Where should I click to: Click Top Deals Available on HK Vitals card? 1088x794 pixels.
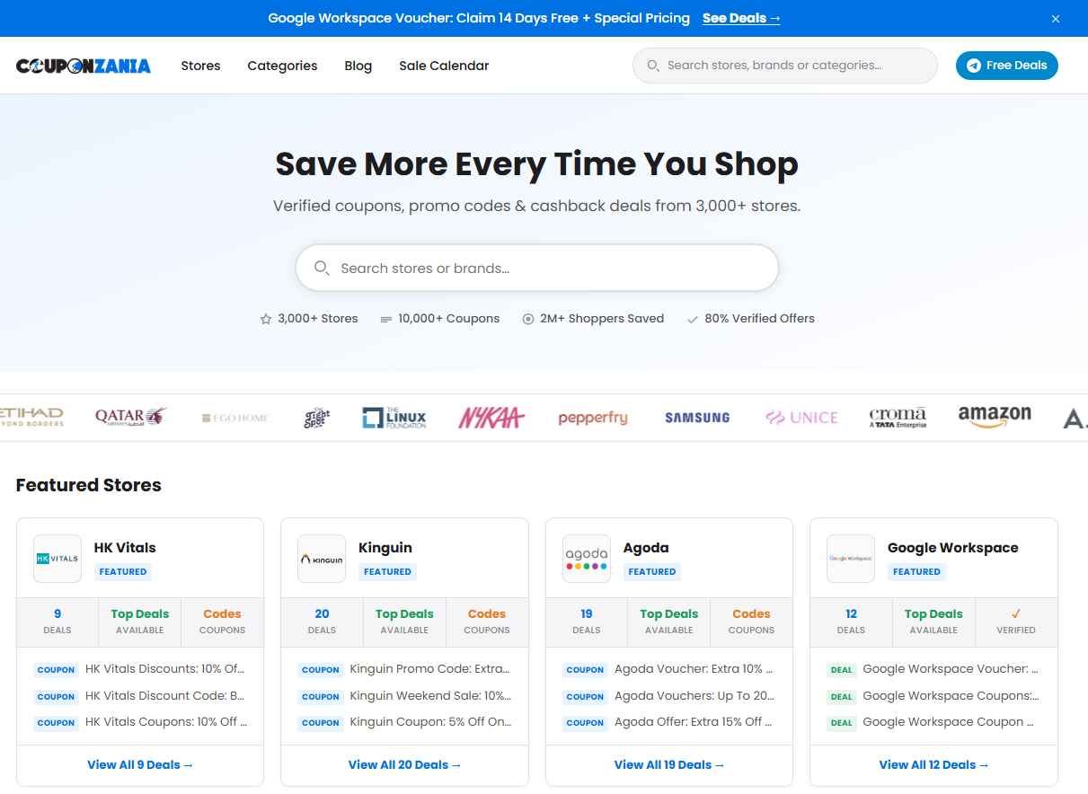(140, 622)
